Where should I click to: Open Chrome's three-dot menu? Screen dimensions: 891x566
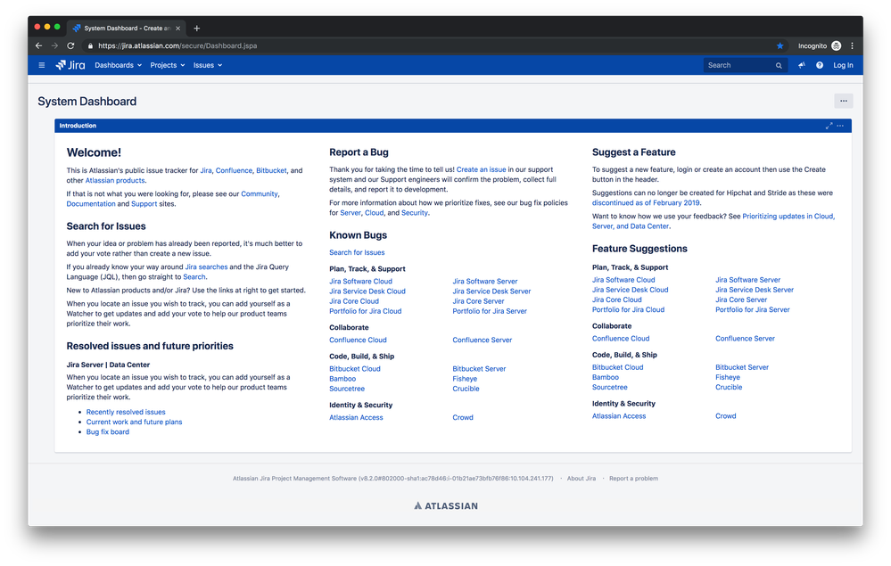point(852,46)
